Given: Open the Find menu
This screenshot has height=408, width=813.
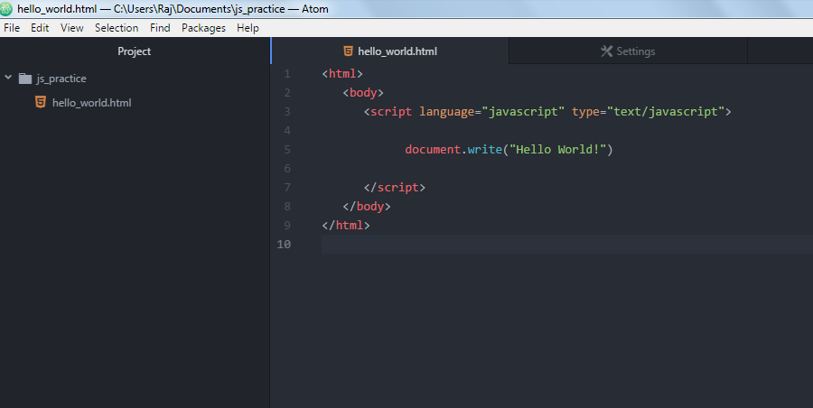Looking at the screenshot, I should click(x=160, y=28).
